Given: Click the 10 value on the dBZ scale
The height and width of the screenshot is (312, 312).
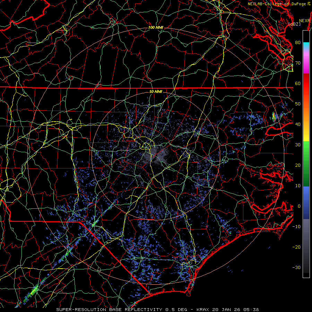Looking at the screenshot, I should click(298, 186).
